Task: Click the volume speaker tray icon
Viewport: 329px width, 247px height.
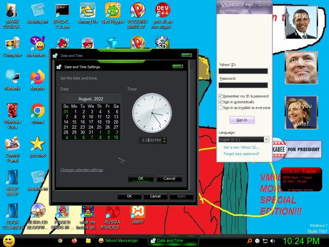Action: 273,241
